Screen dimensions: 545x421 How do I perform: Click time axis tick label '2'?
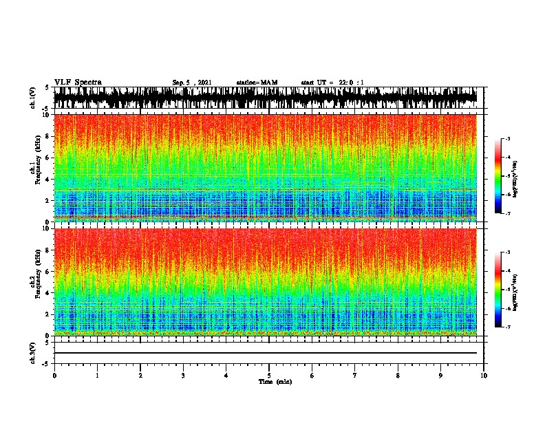(140, 376)
